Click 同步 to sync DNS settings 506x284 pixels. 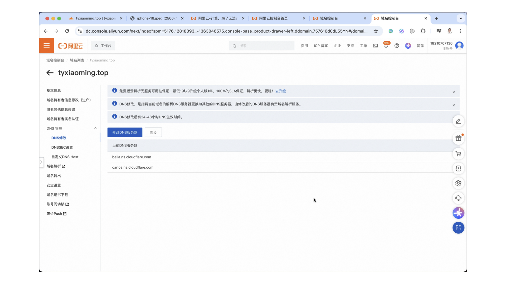click(x=153, y=132)
